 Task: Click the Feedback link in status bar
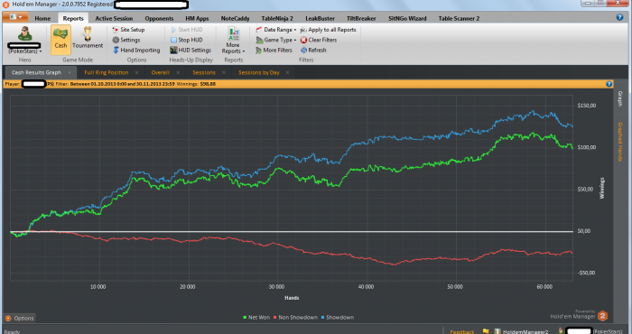coord(462,331)
